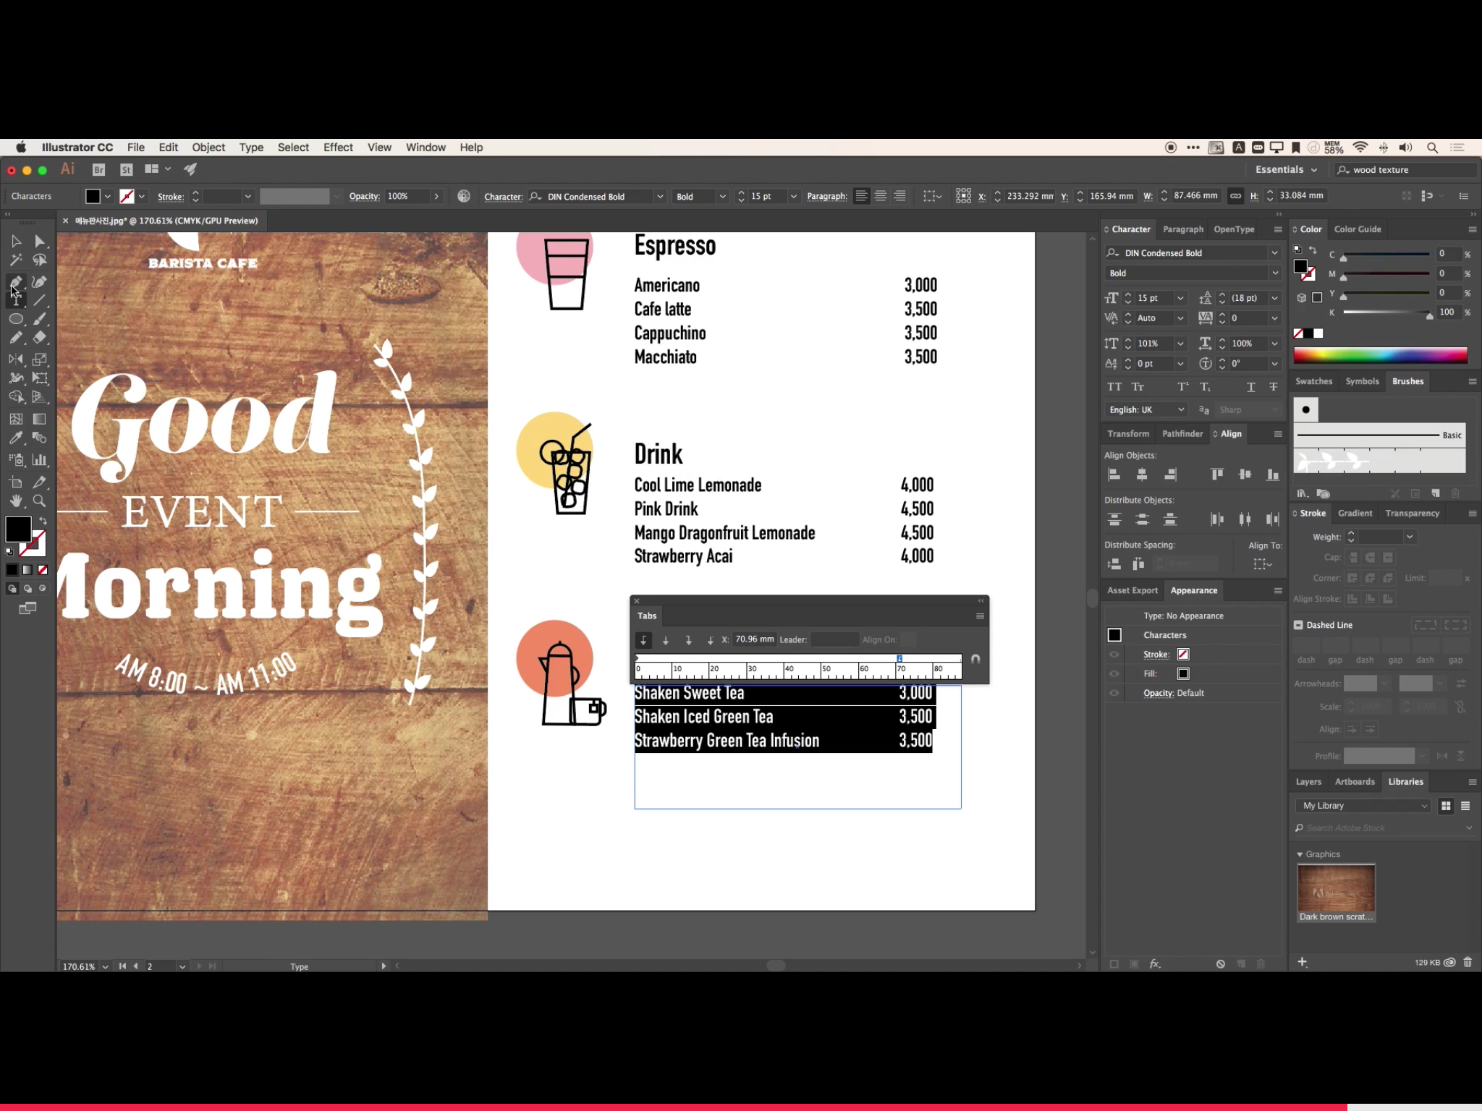The image size is (1482, 1111).
Task: Click the Stroke link in Appearance panel
Action: 1156,655
